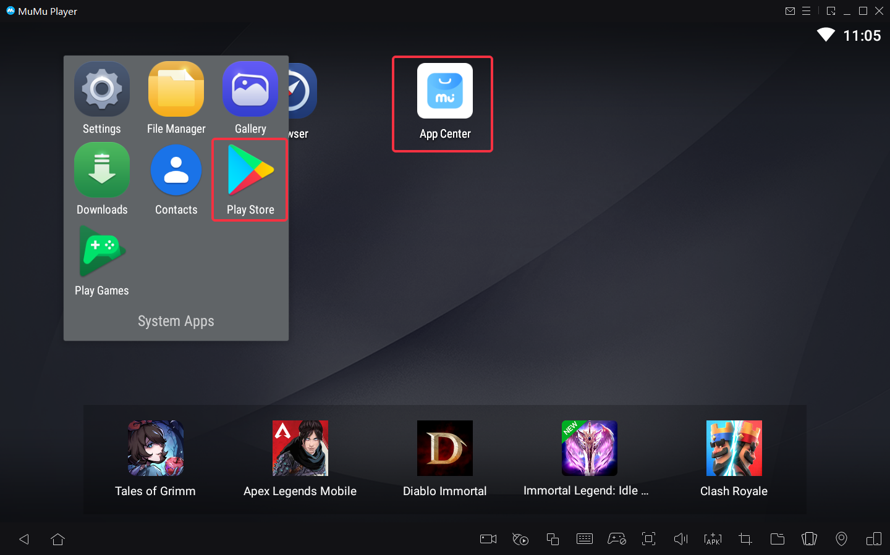The height and width of the screenshot is (555, 890).
Task: Tap the Android back button
Action: 24,539
